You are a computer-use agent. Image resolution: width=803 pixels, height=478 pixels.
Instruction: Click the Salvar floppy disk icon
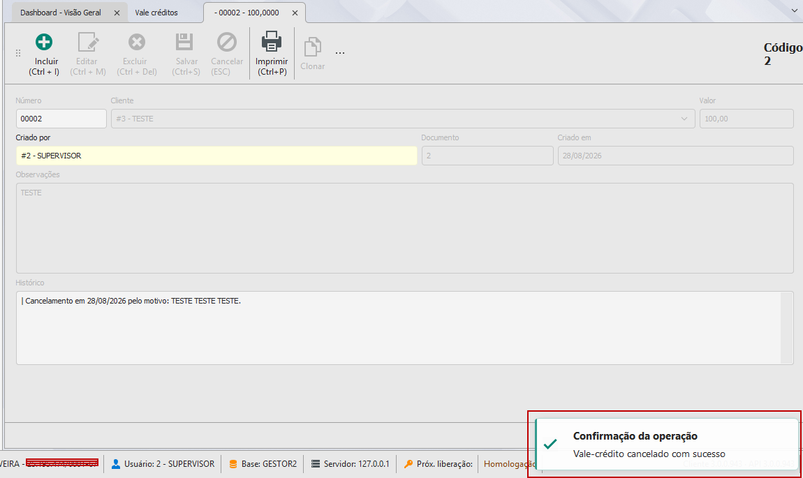184,42
